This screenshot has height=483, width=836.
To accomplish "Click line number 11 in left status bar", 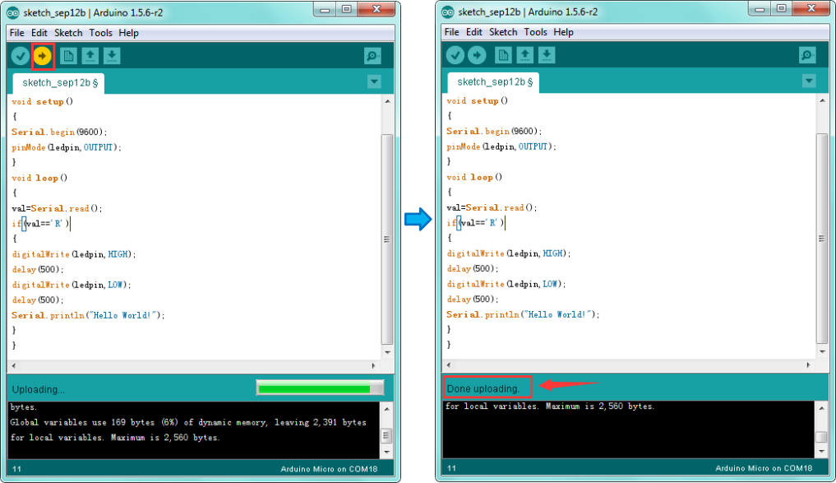I will [x=17, y=469].
